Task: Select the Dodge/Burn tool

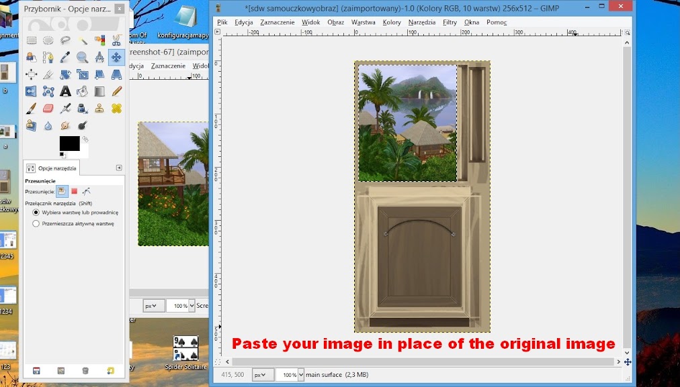Action: pyautogui.click(x=83, y=125)
